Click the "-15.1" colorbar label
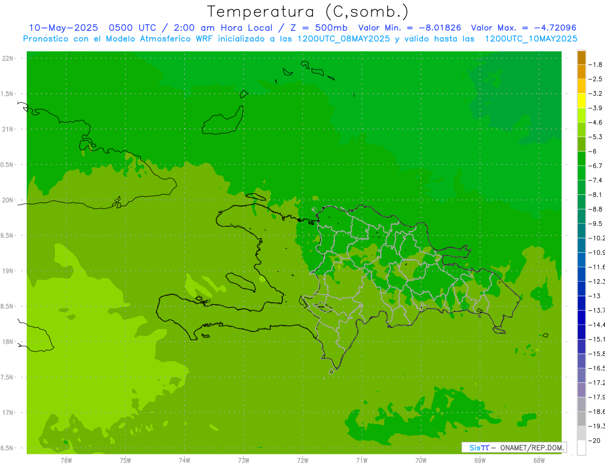 [x=597, y=339]
